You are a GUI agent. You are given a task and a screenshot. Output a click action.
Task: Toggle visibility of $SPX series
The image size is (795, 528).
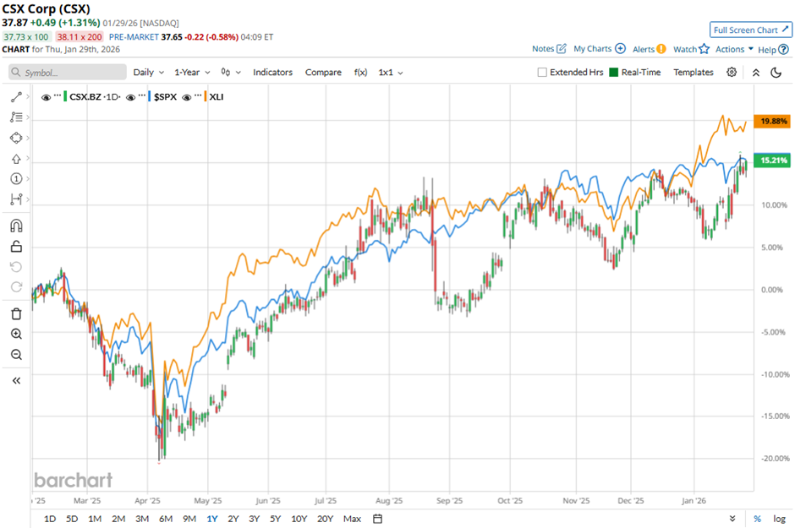[130, 97]
